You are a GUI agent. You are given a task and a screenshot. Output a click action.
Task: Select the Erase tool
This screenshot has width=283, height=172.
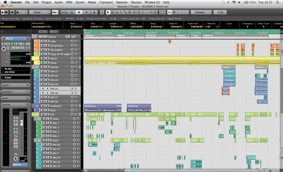(125, 12)
